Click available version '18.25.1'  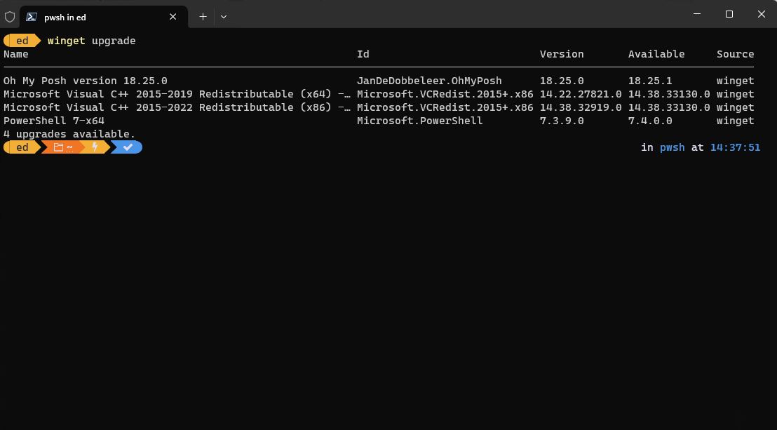click(x=650, y=81)
